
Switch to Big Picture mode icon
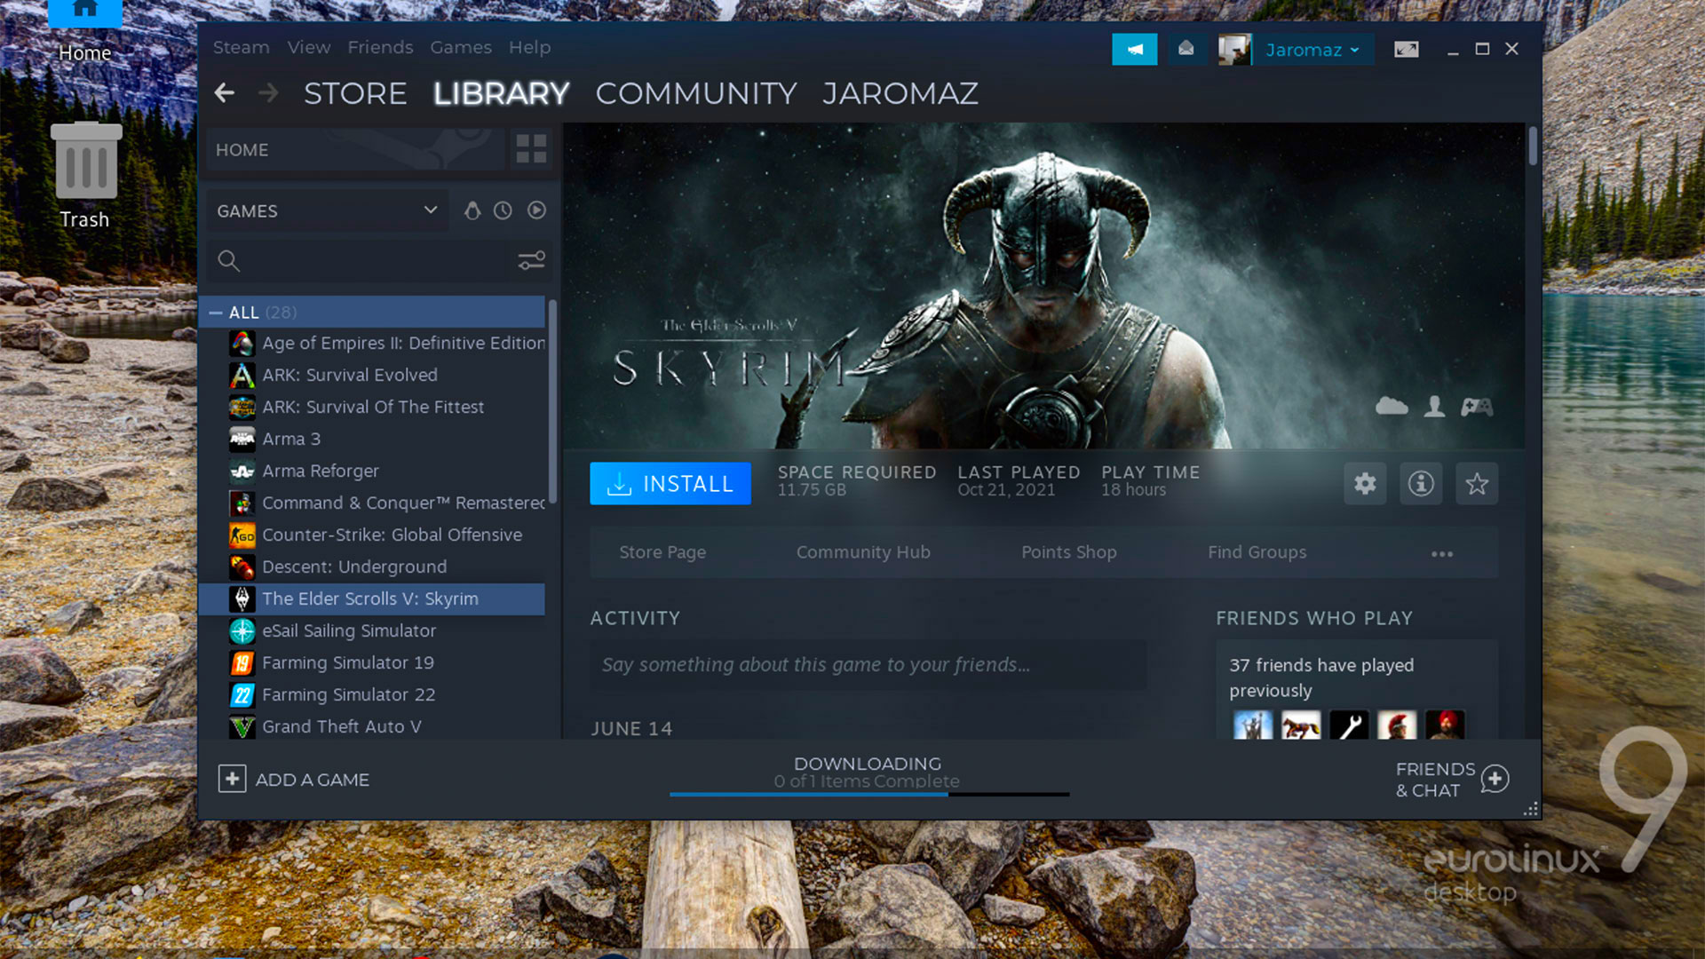point(1406,50)
